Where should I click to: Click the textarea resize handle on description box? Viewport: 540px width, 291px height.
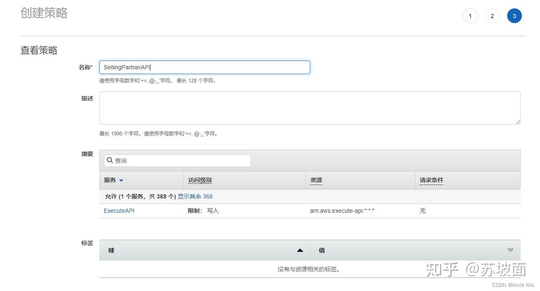coord(518,122)
